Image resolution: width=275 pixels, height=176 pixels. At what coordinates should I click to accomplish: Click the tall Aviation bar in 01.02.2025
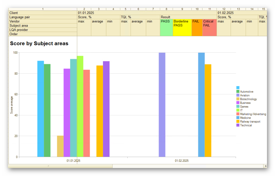tap(162, 105)
